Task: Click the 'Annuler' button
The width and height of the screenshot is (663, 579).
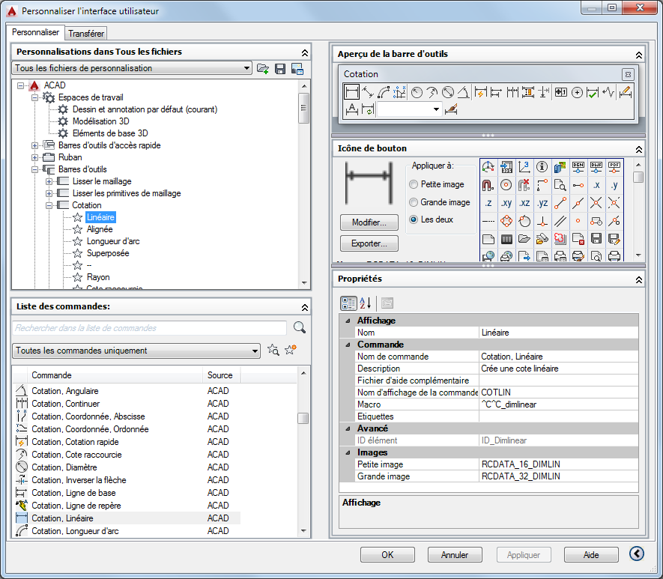Action: point(455,554)
